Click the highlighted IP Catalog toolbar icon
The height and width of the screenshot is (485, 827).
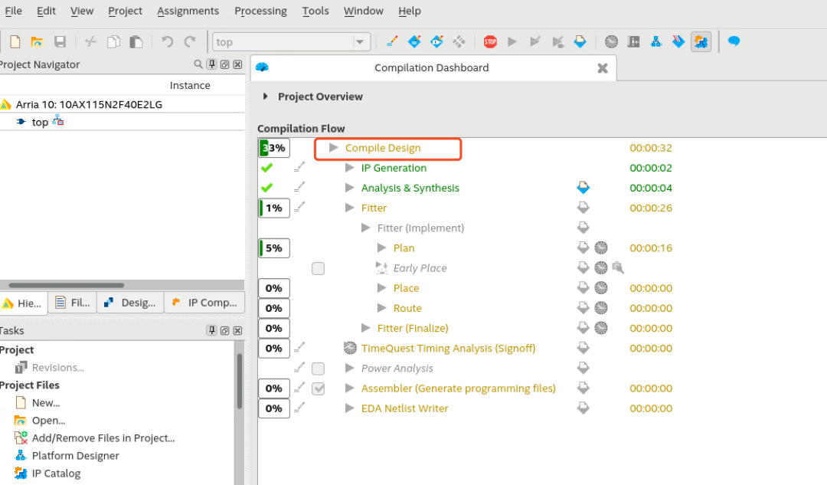(701, 41)
